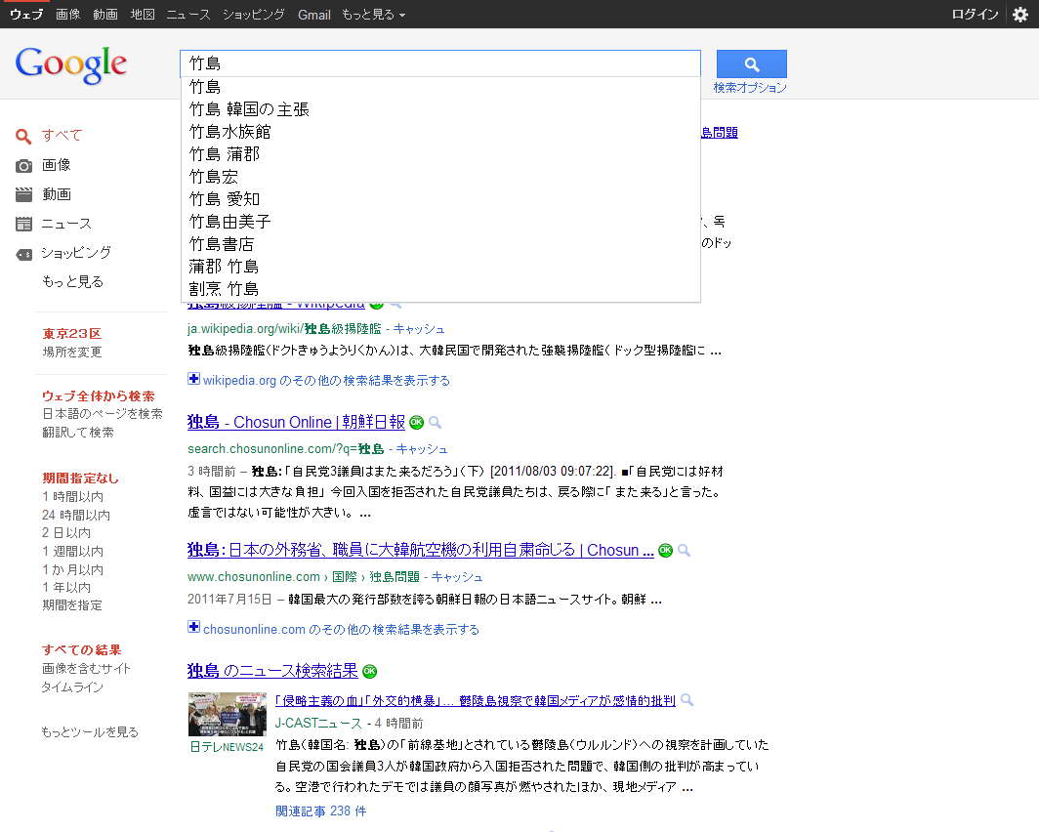This screenshot has width=1039, height=832.
Task: Click preview magnifier beside Chosun Online result
Action: [435, 422]
